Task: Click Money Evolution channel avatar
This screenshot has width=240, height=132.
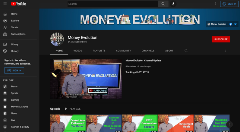Action: [x=57, y=39]
